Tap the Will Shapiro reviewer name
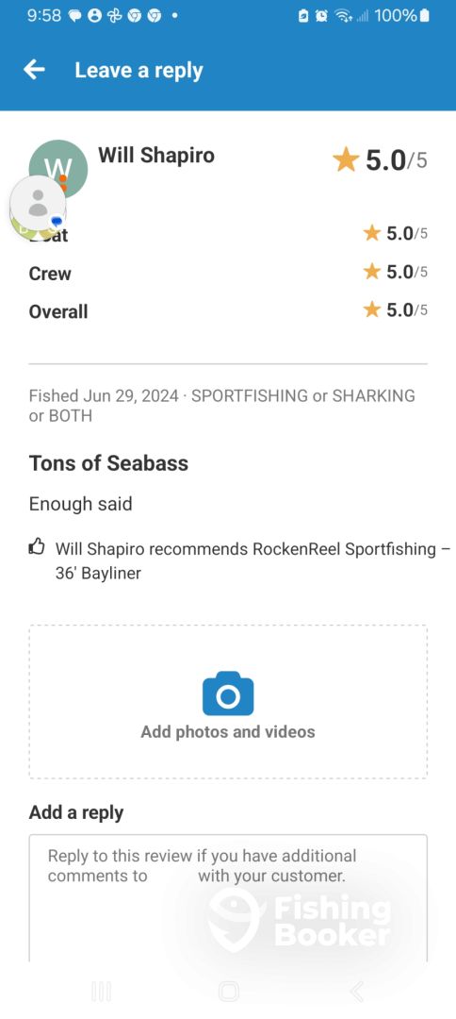Image resolution: width=456 pixels, height=1019 pixels. pos(156,156)
